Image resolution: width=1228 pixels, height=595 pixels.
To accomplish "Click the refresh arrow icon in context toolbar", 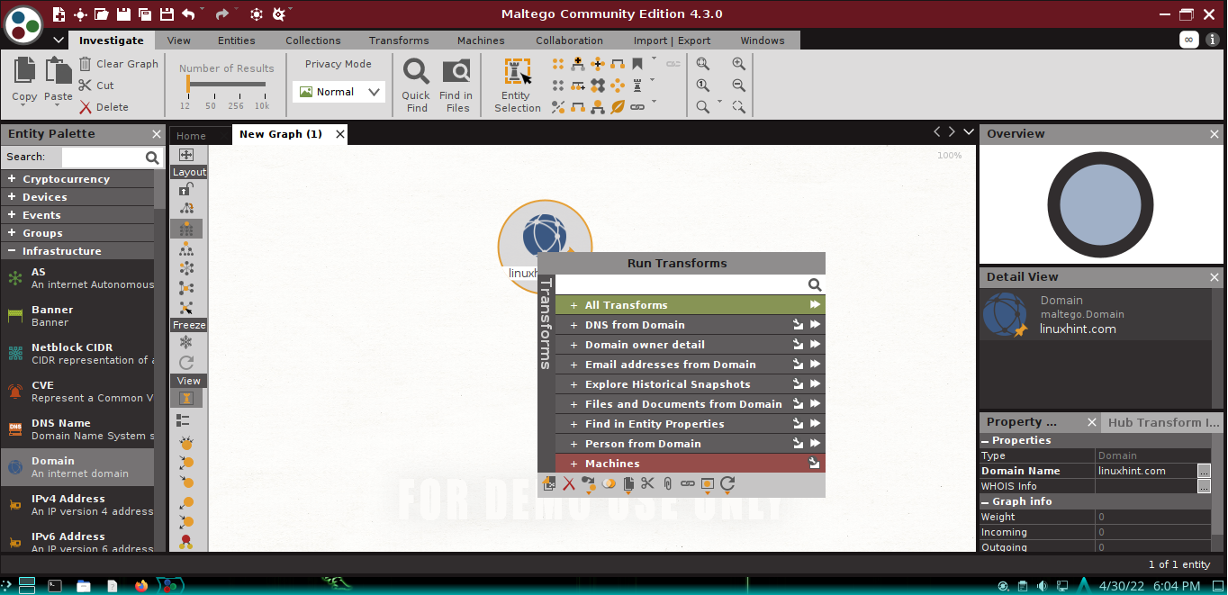I will 727,484.
